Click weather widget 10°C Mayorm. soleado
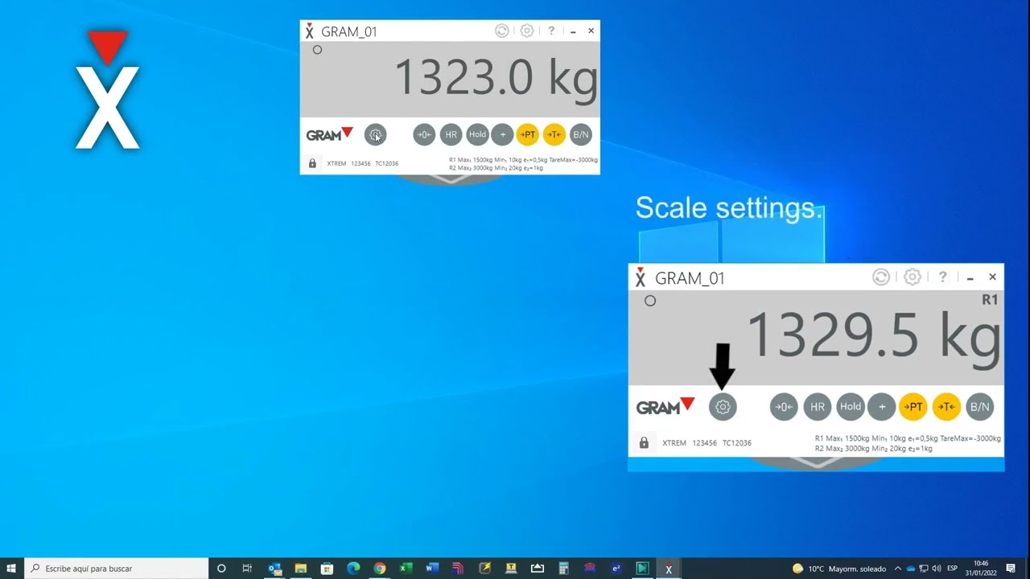The width and height of the screenshot is (1030, 579). click(x=839, y=569)
